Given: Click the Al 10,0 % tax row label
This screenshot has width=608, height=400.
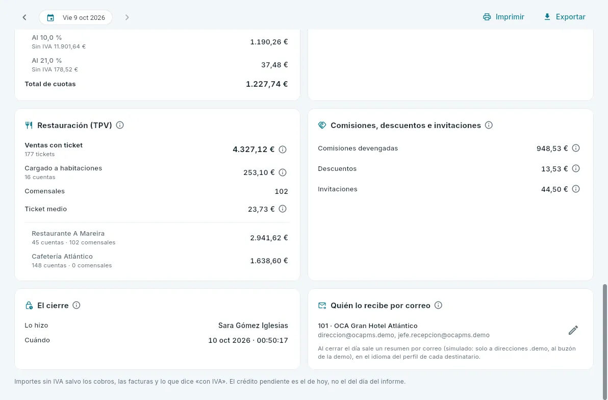Looking at the screenshot, I should [46, 38].
